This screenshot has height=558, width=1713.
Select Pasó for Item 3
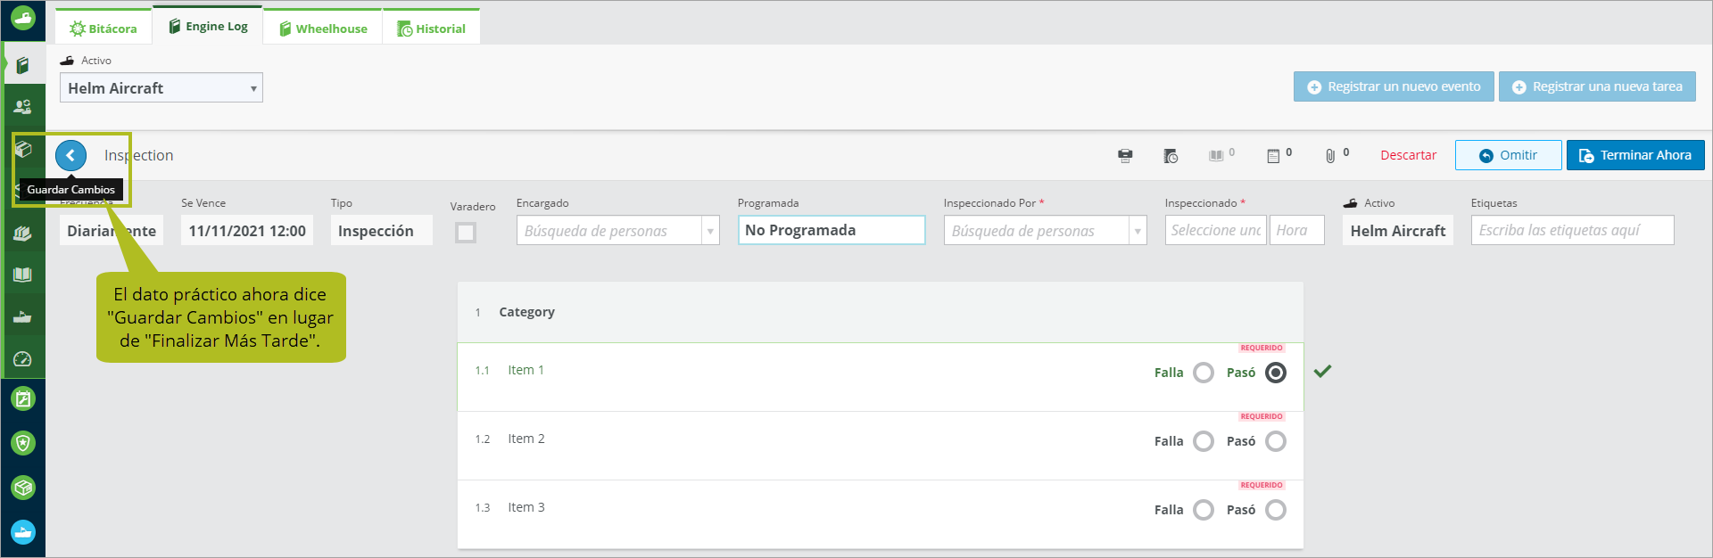(1276, 510)
